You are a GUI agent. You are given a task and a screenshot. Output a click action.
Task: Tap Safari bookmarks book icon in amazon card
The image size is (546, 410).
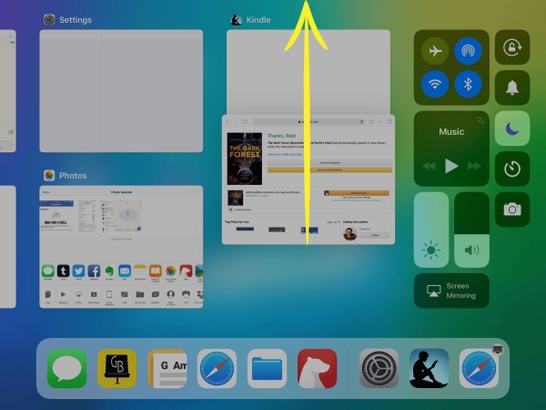click(x=245, y=122)
